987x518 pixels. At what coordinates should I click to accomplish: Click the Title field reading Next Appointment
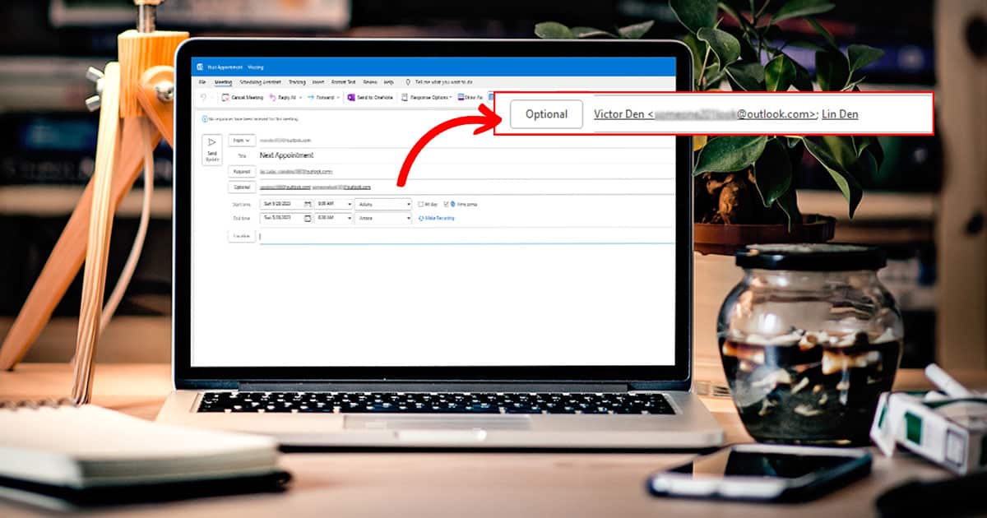466,155
